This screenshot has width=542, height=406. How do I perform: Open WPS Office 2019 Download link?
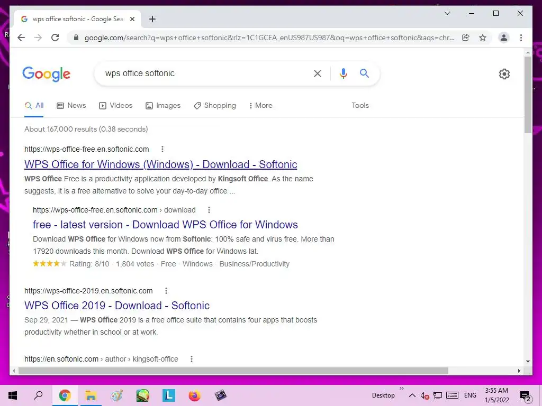pos(117,306)
